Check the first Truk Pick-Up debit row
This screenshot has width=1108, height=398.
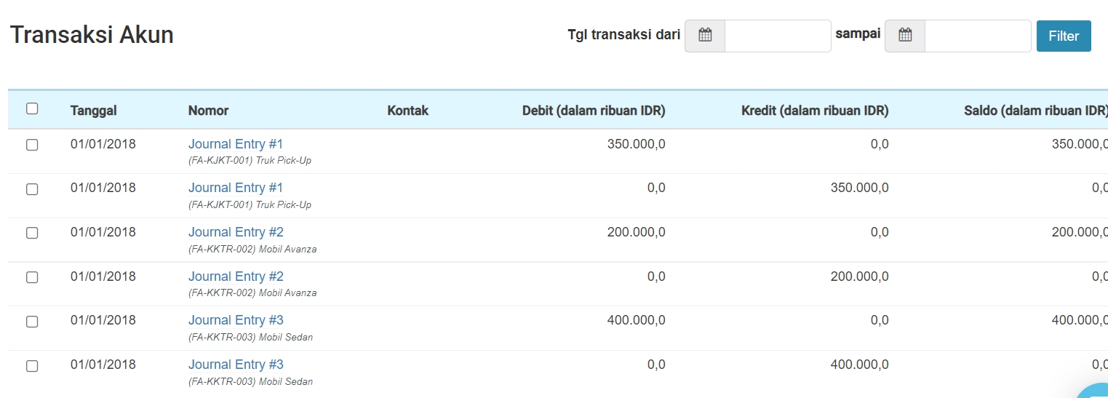click(32, 145)
